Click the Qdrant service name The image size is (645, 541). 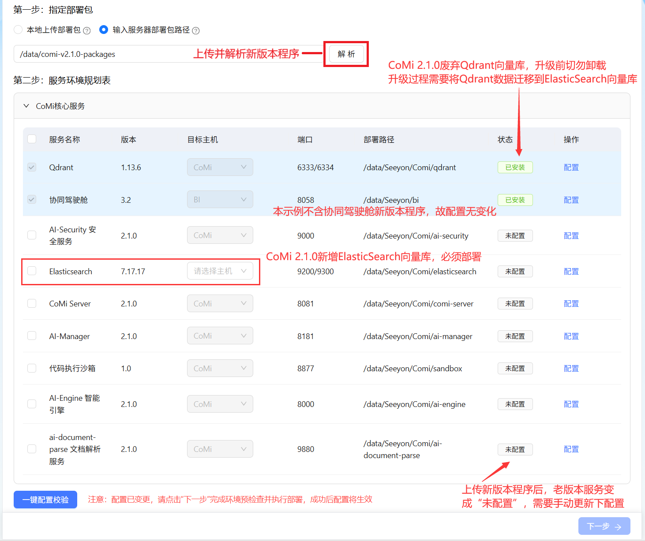click(x=61, y=168)
